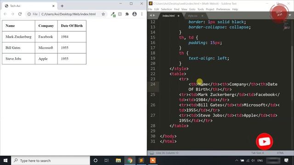This screenshot has height=165, width=294.
Task: Open the Project menu in Sublime Text
Action: tap(210, 9)
